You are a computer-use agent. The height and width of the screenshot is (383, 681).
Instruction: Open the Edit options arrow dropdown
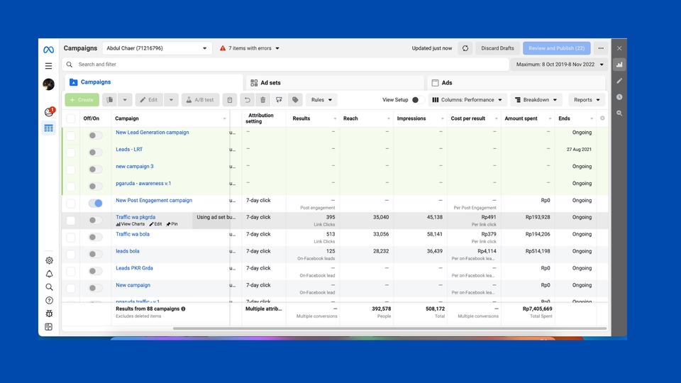click(x=171, y=100)
